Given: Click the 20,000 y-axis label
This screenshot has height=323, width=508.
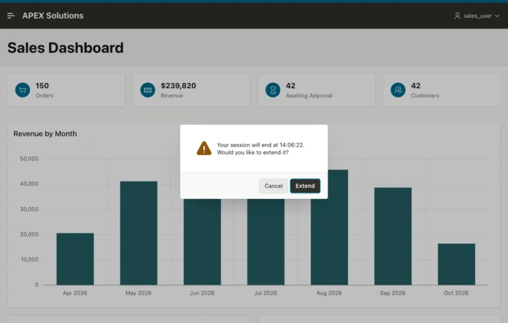Looking at the screenshot, I should tap(29, 234).
